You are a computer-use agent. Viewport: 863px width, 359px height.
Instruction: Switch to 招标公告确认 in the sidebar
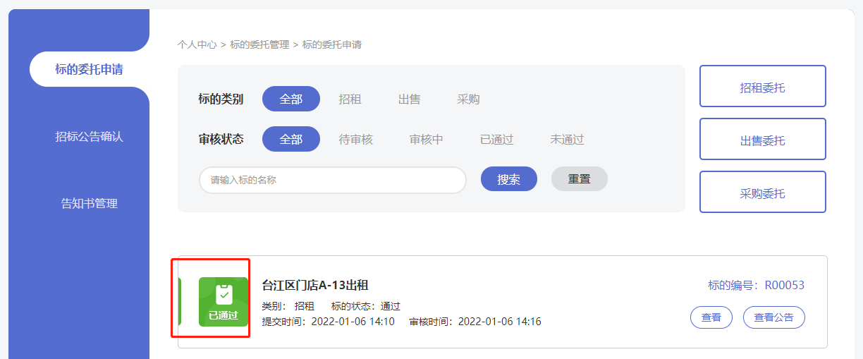pos(89,136)
